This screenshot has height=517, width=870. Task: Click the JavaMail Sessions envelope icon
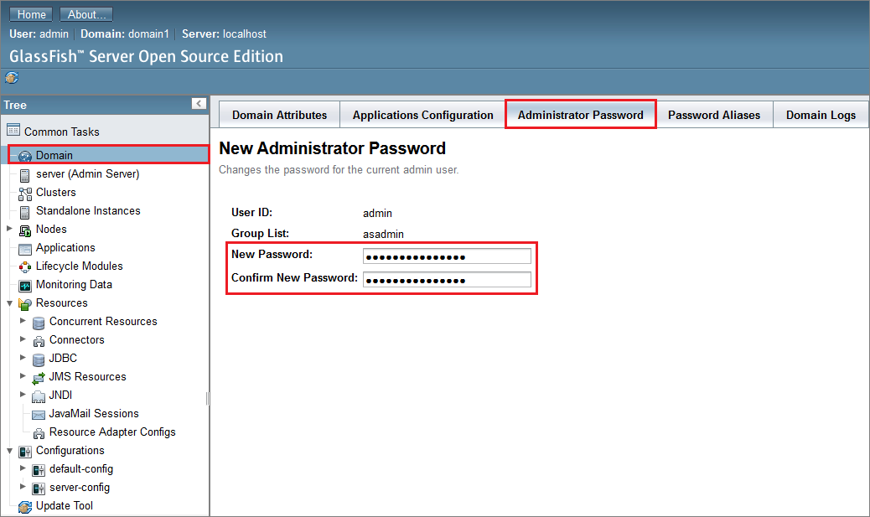(x=39, y=415)
